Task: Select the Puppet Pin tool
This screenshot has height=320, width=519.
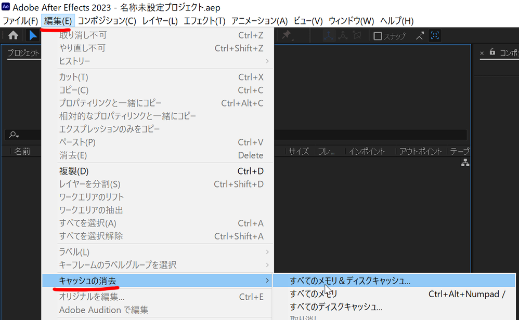Action: (x=287, y=35)
